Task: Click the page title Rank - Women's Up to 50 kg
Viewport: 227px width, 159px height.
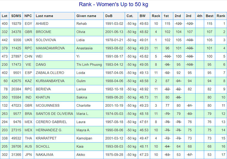Action: click(x=113, y=5)
